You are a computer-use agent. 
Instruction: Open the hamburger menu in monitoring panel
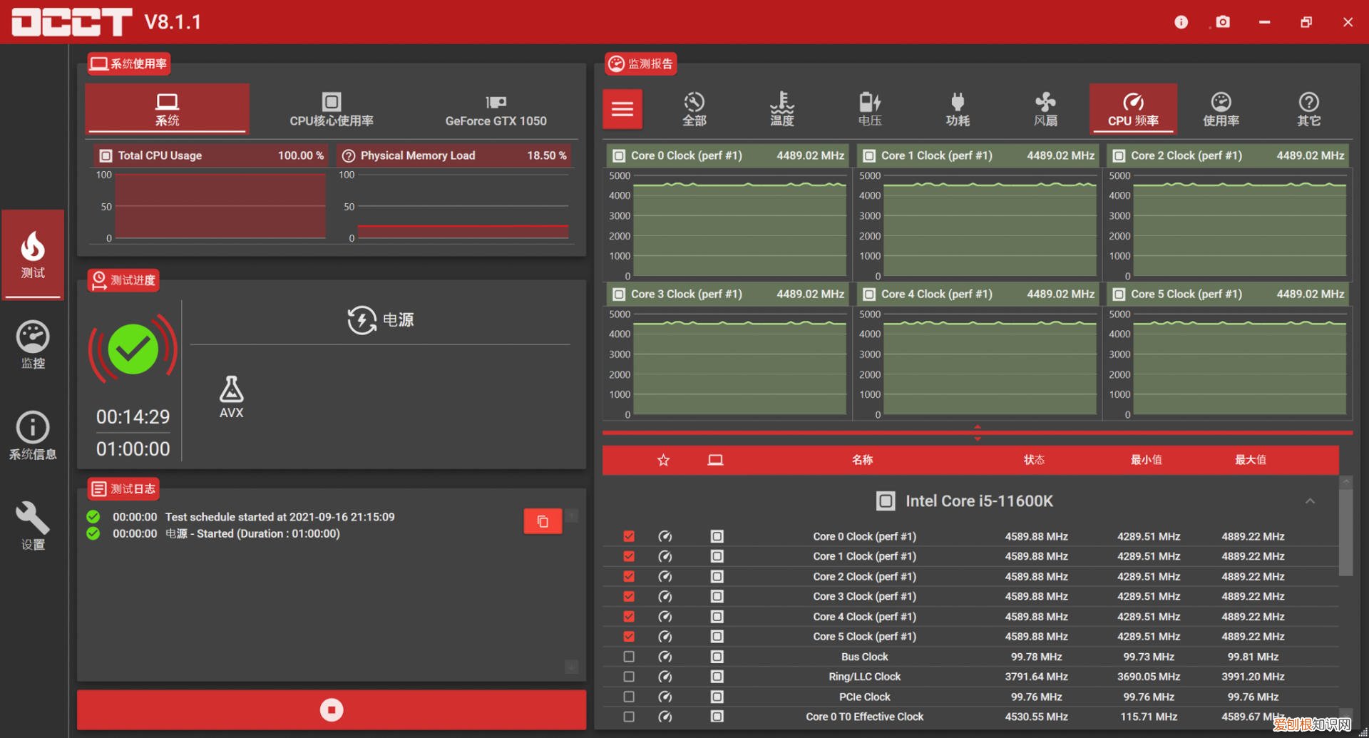pyautogui.click(x=622, y=109)
